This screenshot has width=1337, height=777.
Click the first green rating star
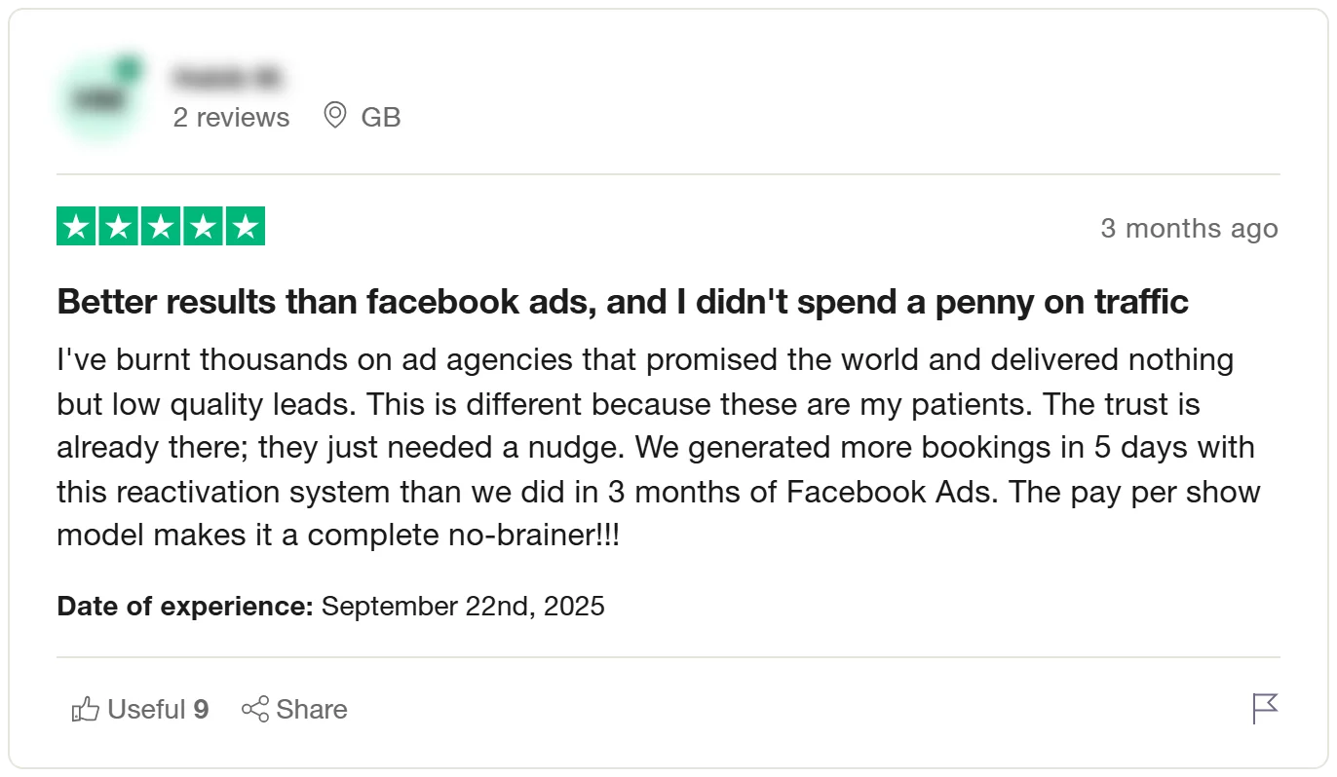click(x=77, y=227)
